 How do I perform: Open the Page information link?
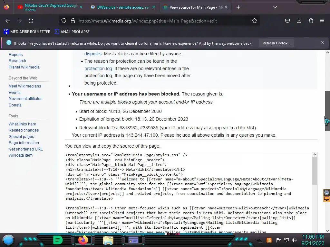coord(24,143)
